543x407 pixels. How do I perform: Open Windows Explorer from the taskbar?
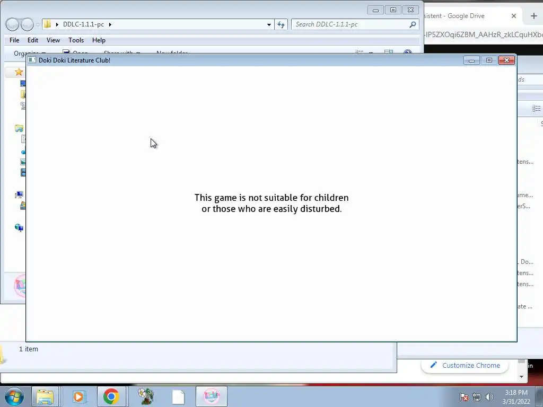pyautogui.click(x=45, y=396)
